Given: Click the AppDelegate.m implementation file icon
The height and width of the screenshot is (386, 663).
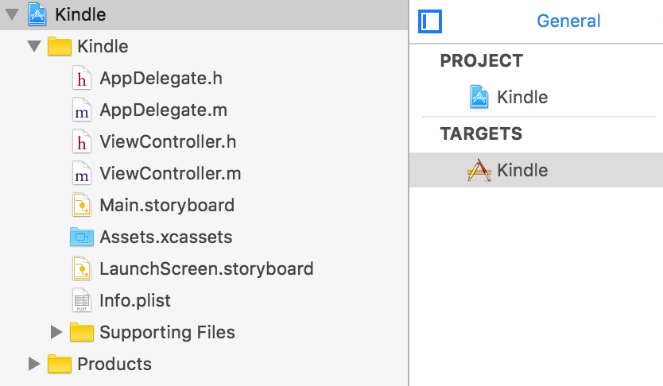Looking at the screenshot, I should click(81, 110).
